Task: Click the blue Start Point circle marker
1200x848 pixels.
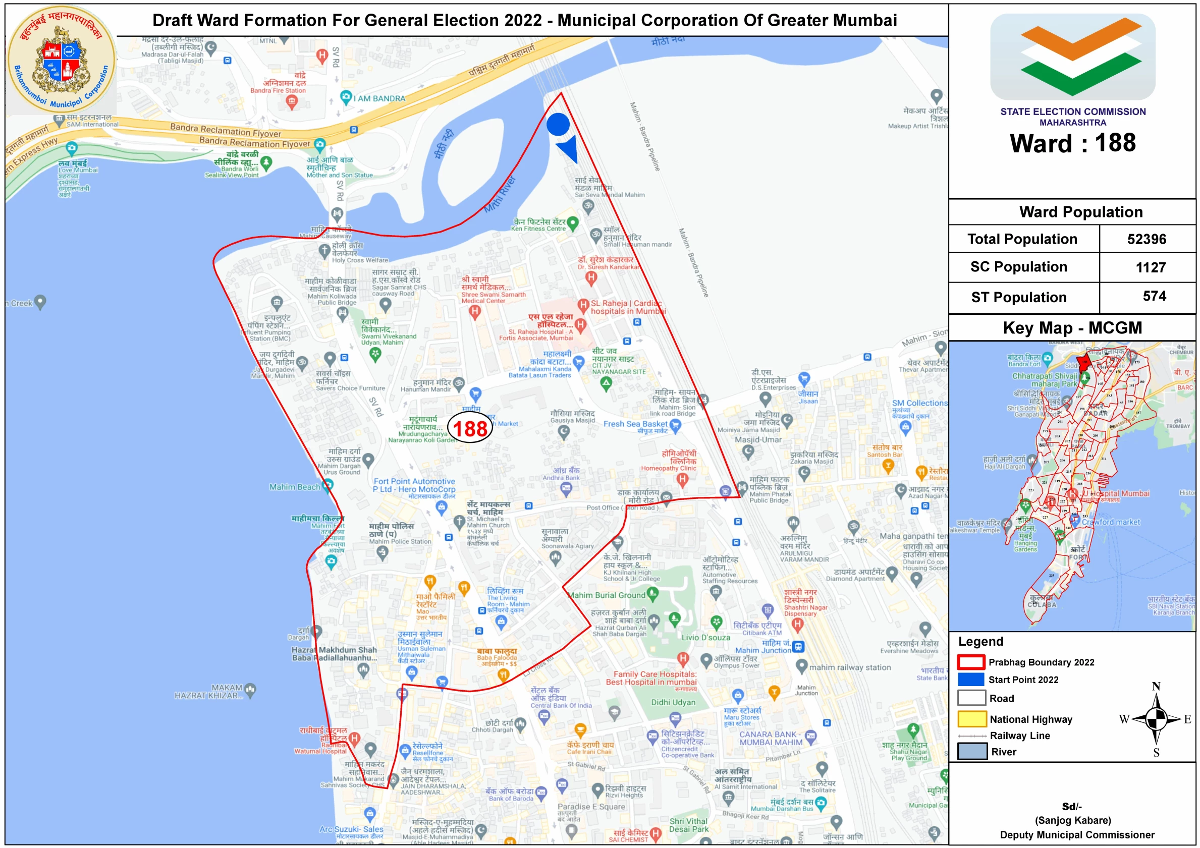Action: [558, 125]
